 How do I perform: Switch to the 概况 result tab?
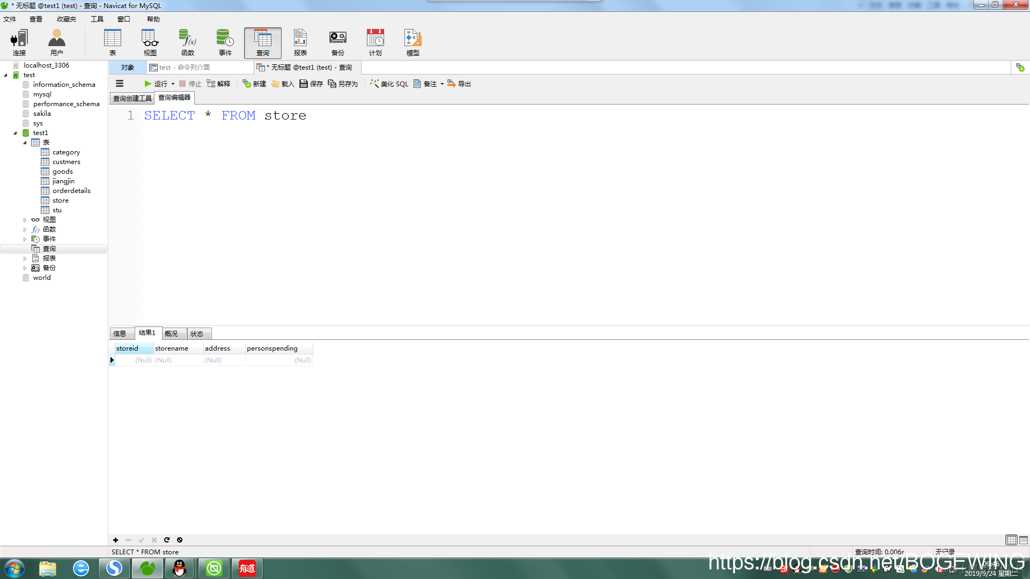coord(171,333)
